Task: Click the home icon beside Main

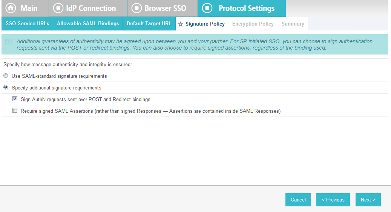Action: click(11, 8)
